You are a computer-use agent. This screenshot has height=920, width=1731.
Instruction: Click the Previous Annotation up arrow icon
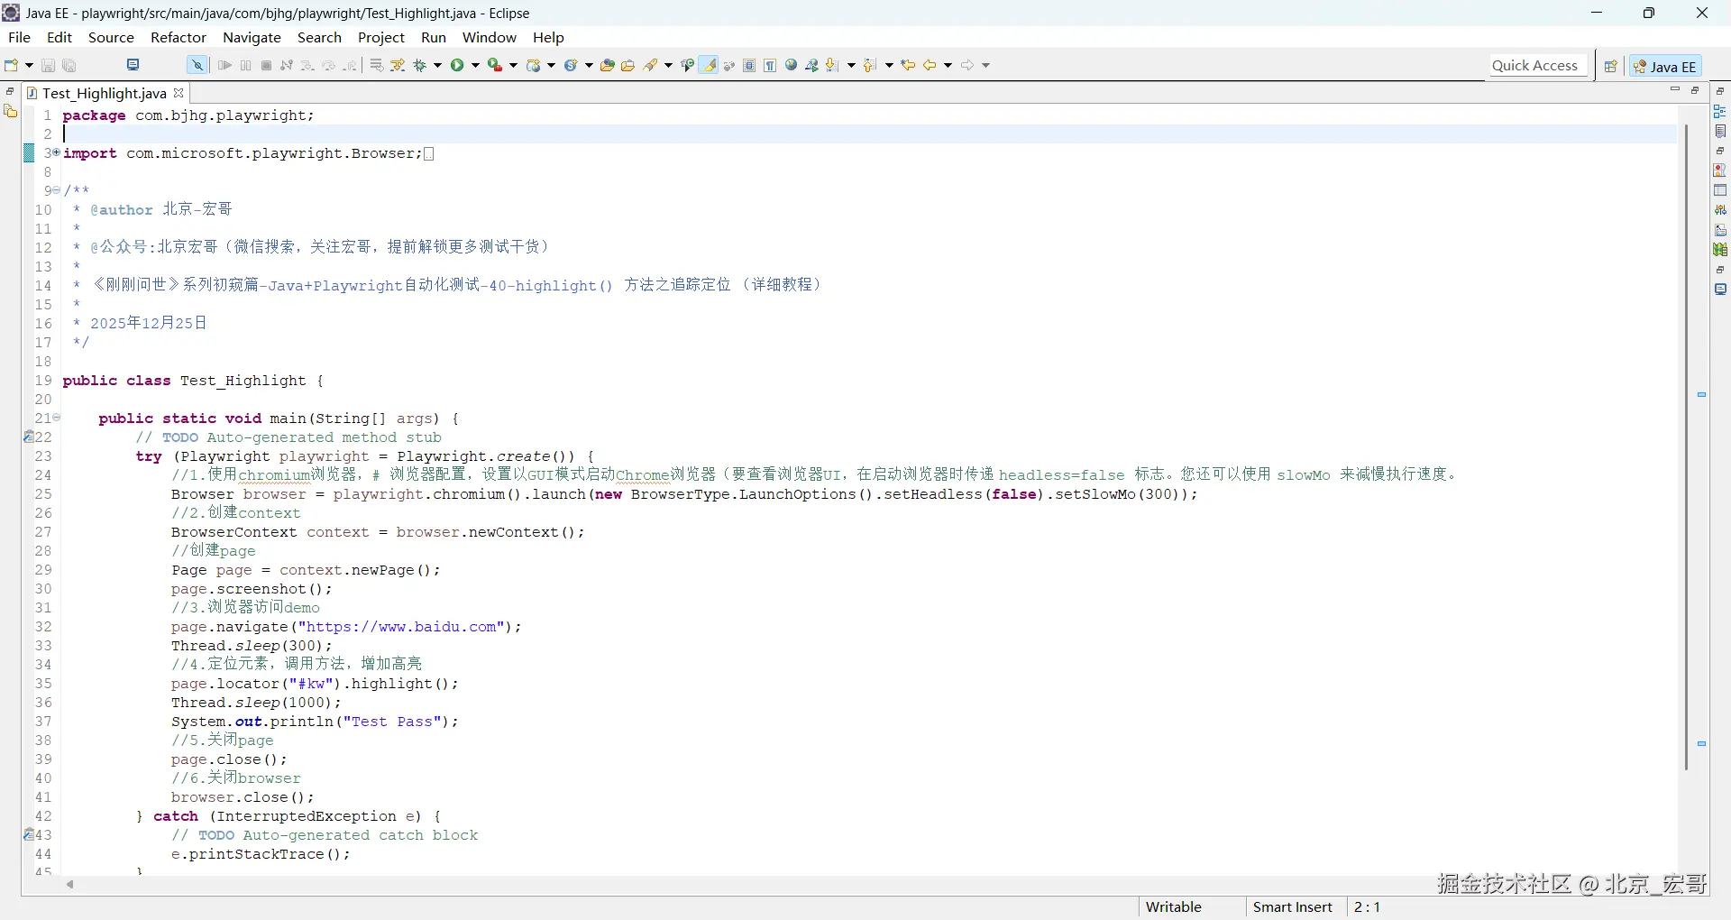pyautogui.click(x=870, y=65)
